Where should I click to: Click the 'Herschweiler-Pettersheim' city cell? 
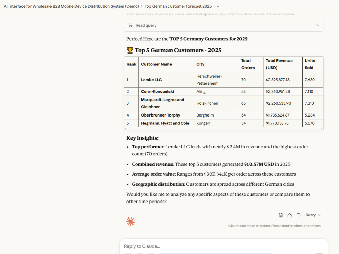pyautogui.click(x=216, y=80)
